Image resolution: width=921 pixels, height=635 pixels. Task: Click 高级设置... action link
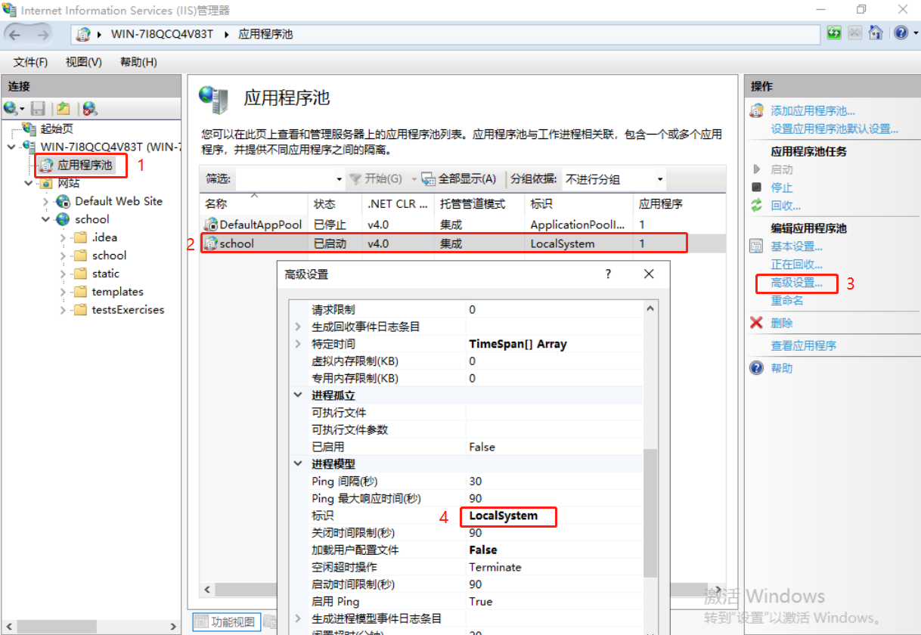click(797, 283)
